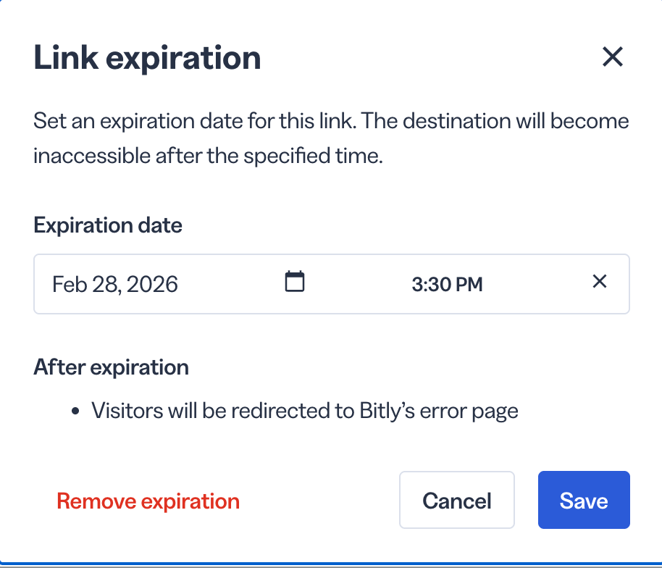Select the year 2026 in the date
This screenshot has height=568, width=662.
(x=152, y=284)
